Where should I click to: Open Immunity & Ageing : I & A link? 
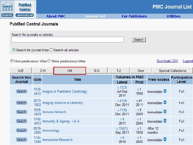click(x=61, y=121)
